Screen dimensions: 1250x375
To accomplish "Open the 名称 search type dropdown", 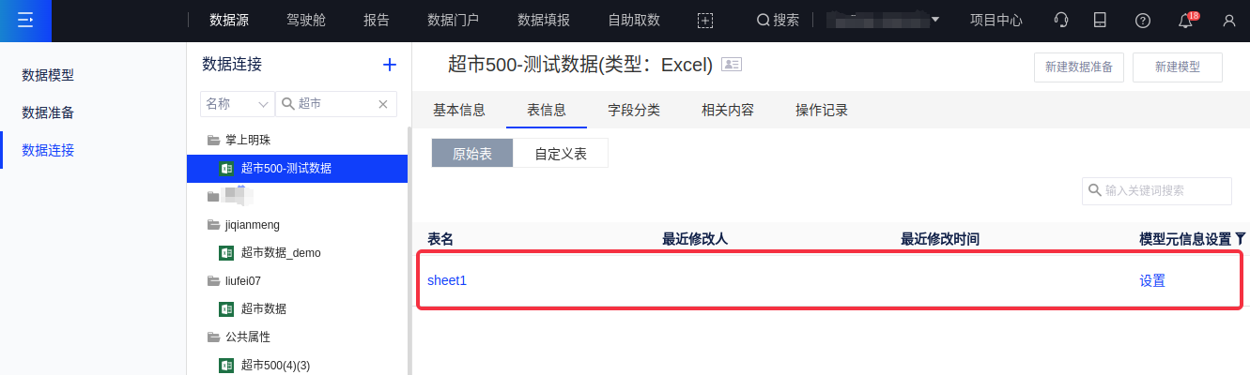I will 238,104.
